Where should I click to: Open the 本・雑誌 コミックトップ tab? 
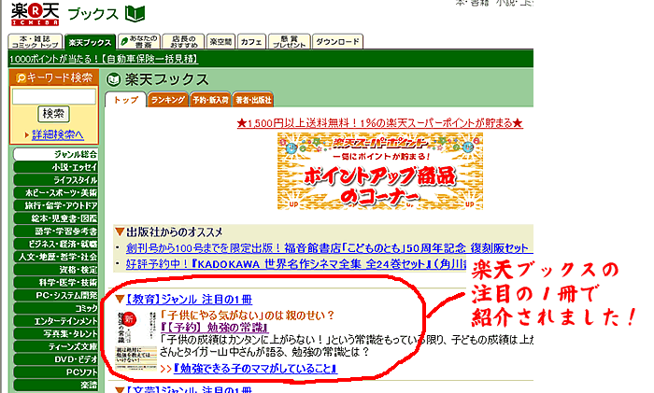(36, 42)
